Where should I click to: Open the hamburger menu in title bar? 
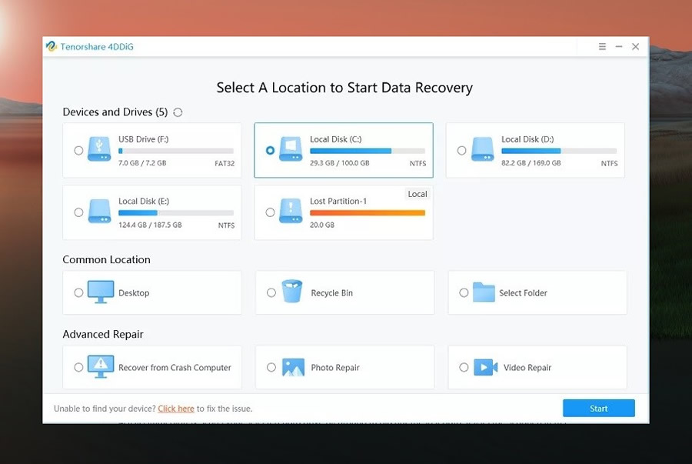(x=602, y=46)
